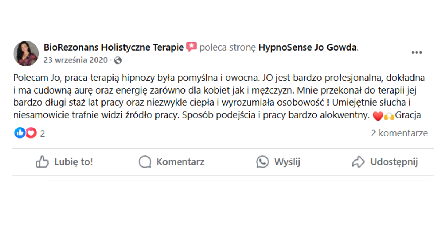Click the WhatsApp icon beside Wyślij
The width and height of the screenshot is (441, 231).
[x=262, y=162]
